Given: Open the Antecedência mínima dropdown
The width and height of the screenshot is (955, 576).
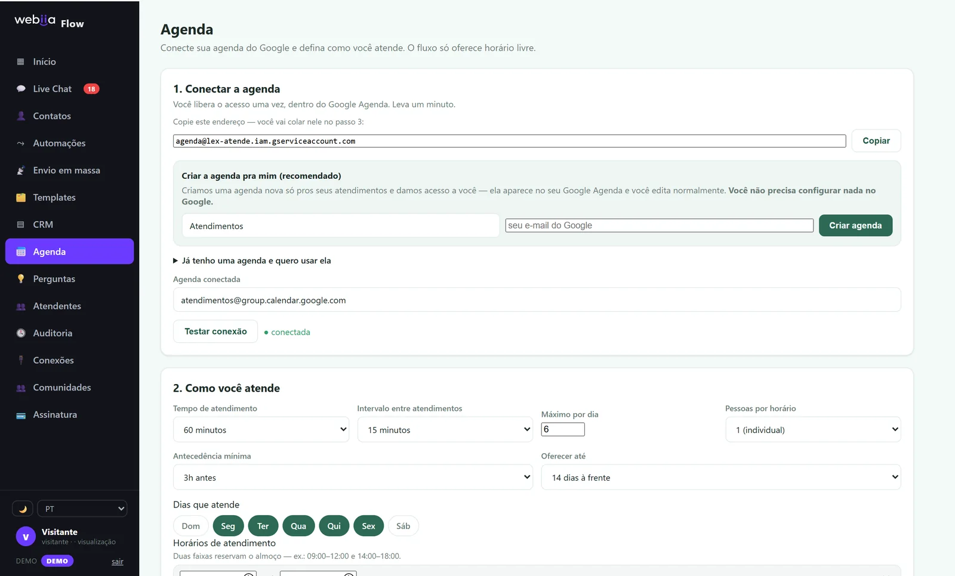Looking at the screenshot, I should [x=353, y=477].
